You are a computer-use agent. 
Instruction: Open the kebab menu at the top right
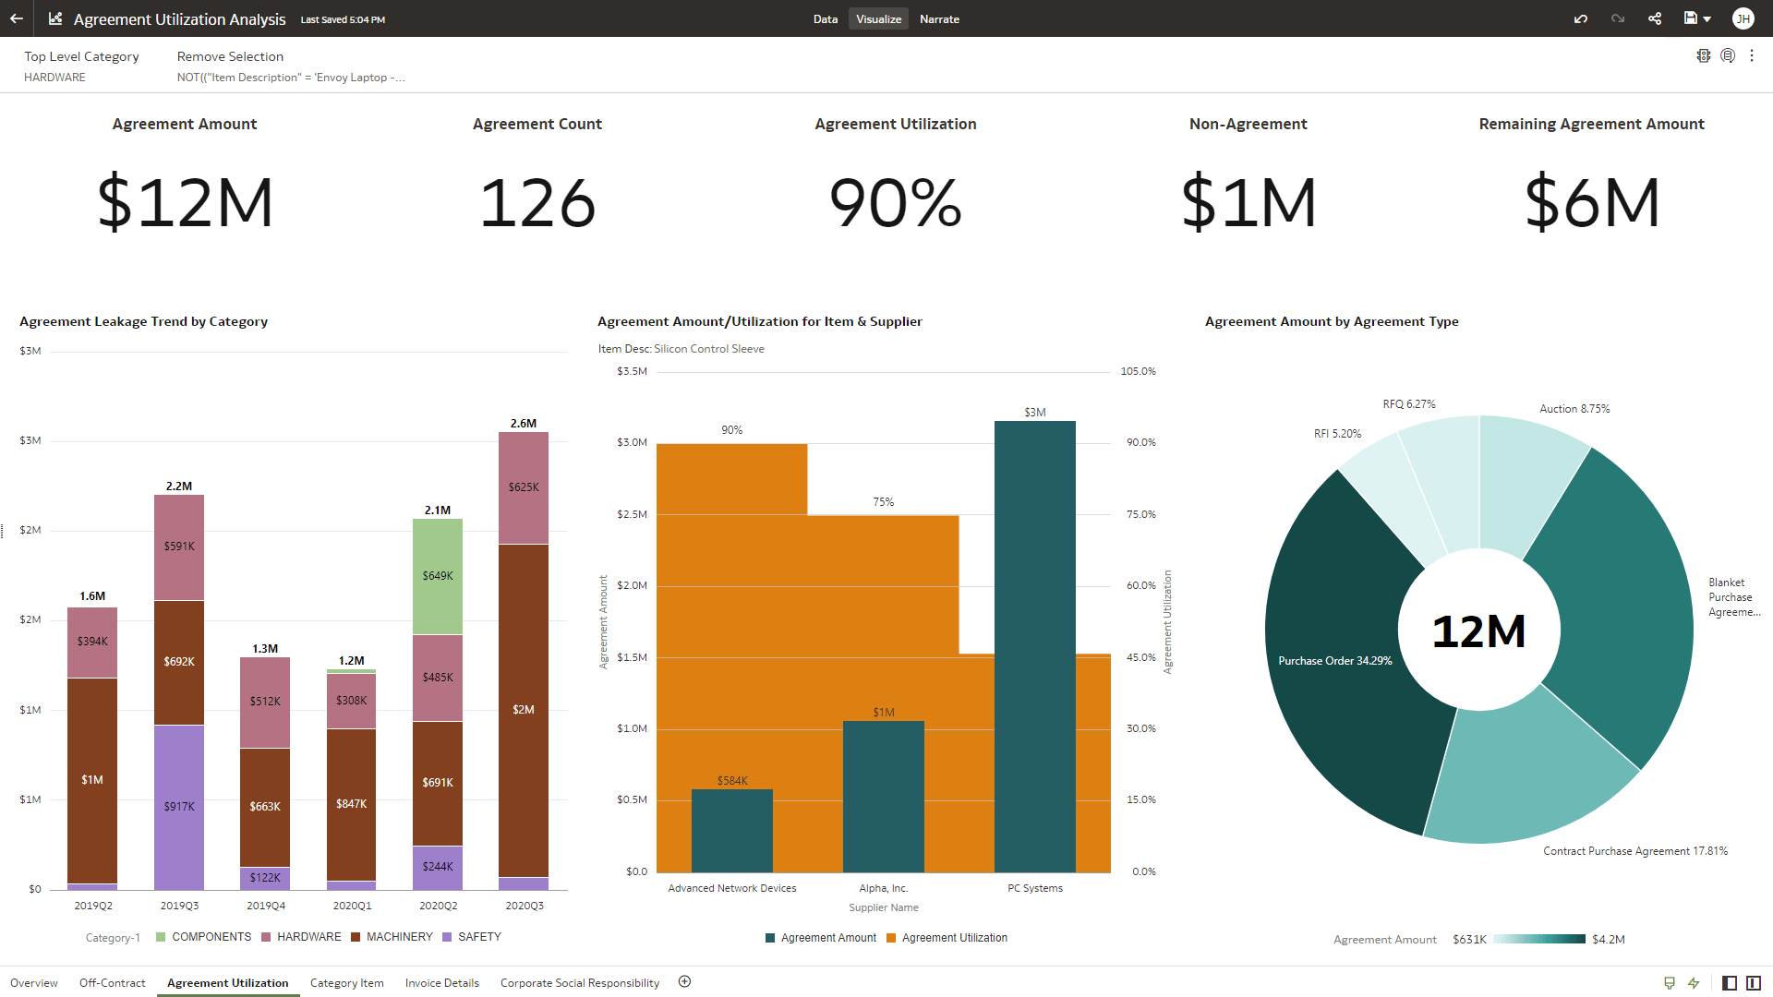pos(1753,55)
